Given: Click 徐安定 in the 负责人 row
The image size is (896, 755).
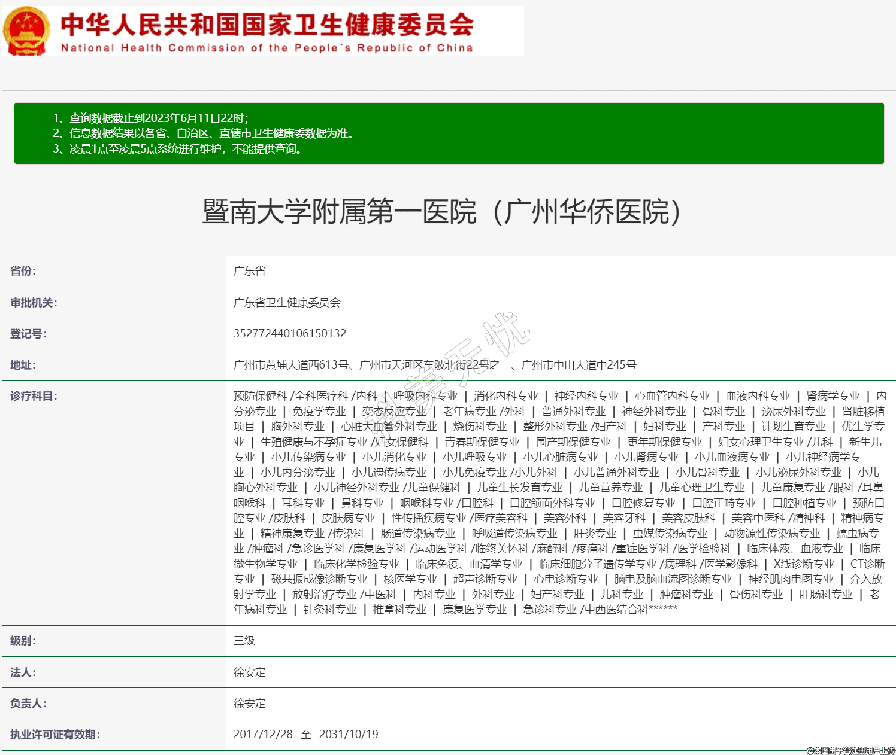Looking at the screenshot, I should pos(249,704).
